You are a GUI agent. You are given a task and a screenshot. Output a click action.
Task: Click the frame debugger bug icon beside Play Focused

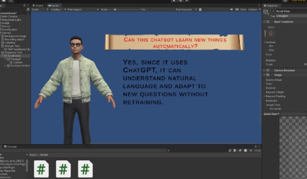pyautogui.click(x=200, y=10)
